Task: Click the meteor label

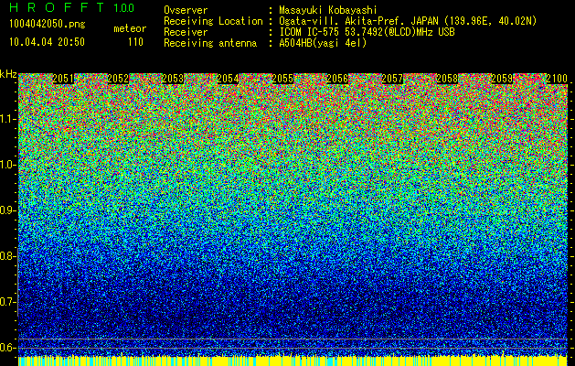Action: (x=130, y=28)
